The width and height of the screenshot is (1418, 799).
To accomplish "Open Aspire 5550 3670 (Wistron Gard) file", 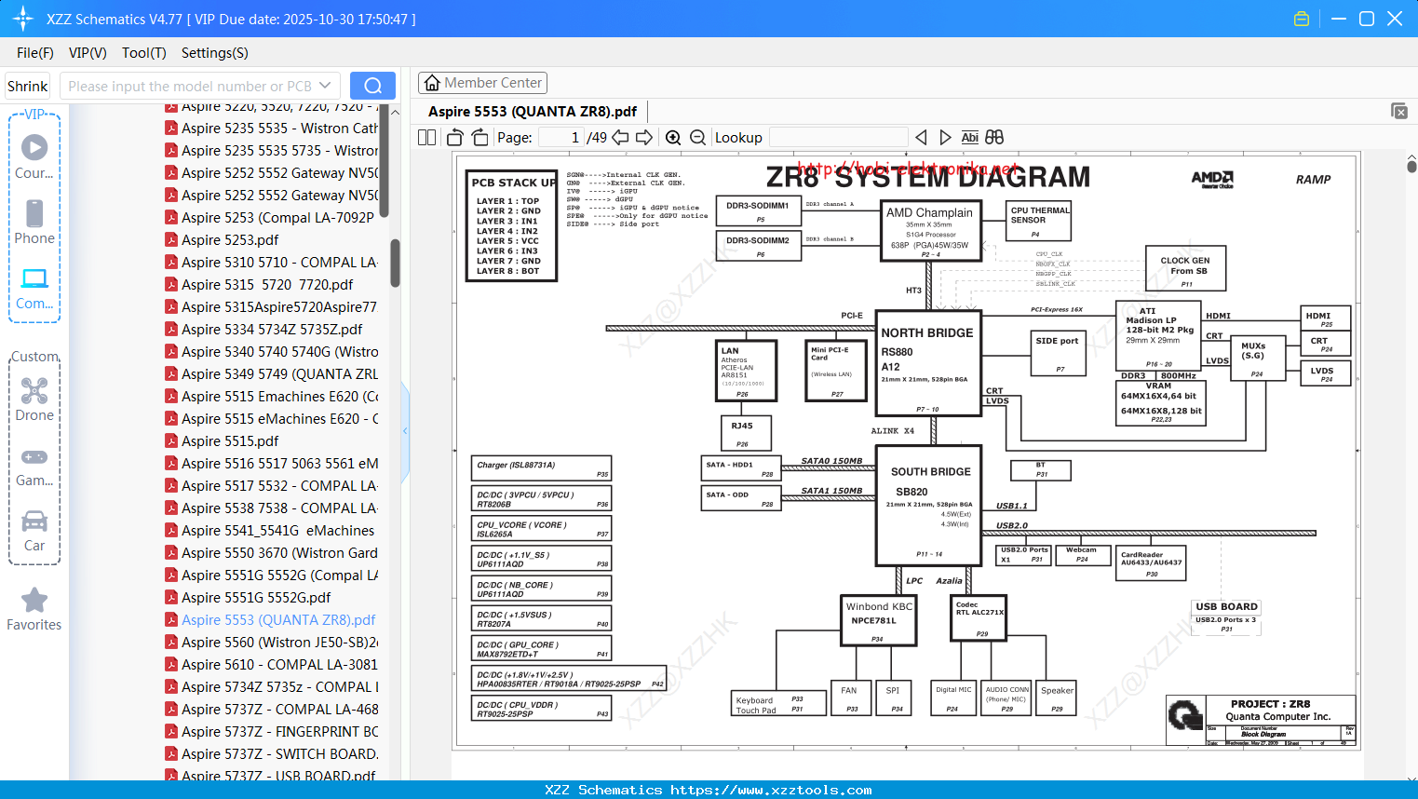I will click(x=272, y=553).
